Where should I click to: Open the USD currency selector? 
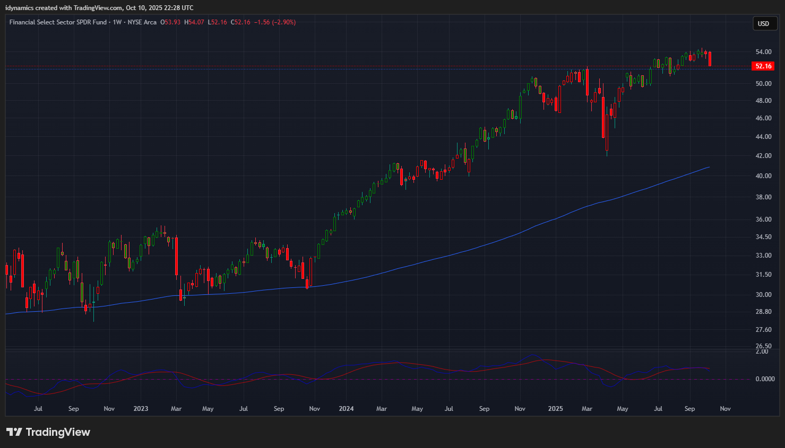tap(763, 23)
